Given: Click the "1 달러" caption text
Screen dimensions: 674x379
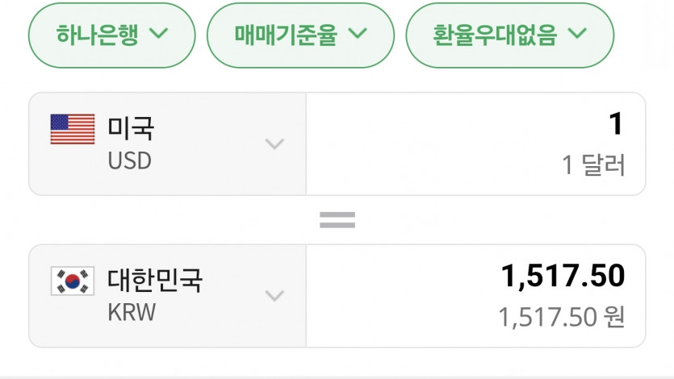Looking at the screenshot, I should [x=593, y=166].
